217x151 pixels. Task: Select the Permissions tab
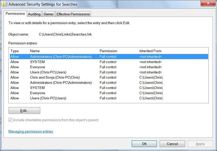(x=15, y=13)
